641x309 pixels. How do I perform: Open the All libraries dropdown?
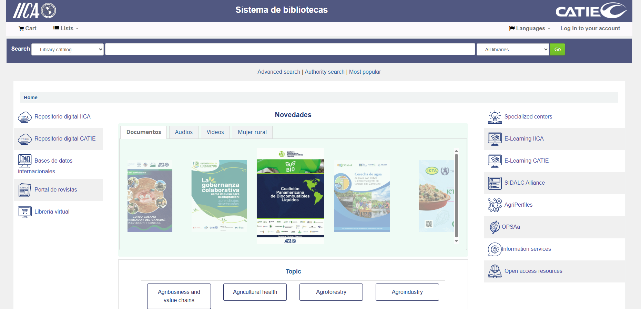point(513,49)
